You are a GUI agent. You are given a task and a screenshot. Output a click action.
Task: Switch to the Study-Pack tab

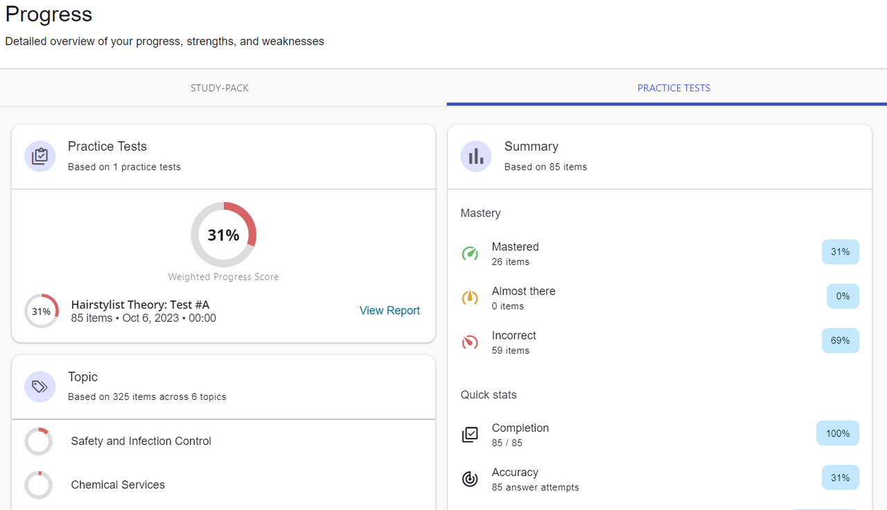220,88
